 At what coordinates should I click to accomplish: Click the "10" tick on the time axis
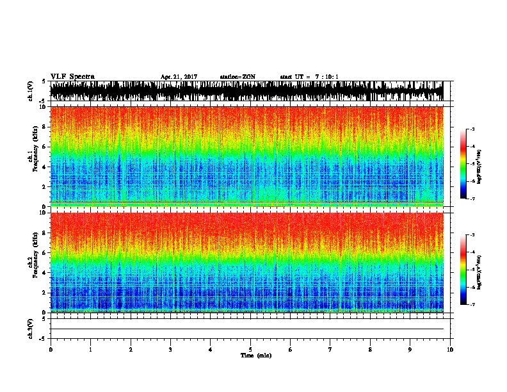point(450,350)
